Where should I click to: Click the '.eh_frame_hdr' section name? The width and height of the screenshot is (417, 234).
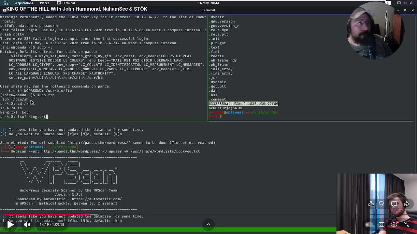pyautogui.click(x=223, y=60)
